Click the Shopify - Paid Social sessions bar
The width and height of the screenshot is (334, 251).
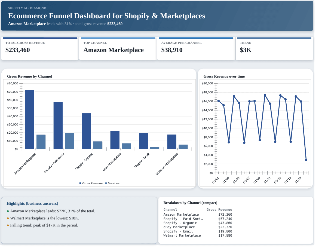(x=69, y=141)
